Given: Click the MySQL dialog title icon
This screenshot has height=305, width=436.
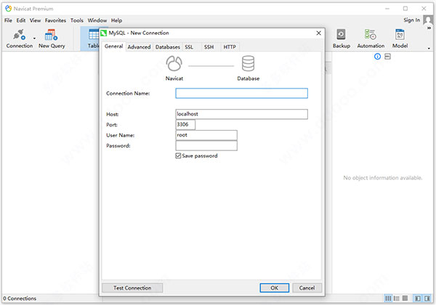Looking at the screenshot, I should click(104, 33).
